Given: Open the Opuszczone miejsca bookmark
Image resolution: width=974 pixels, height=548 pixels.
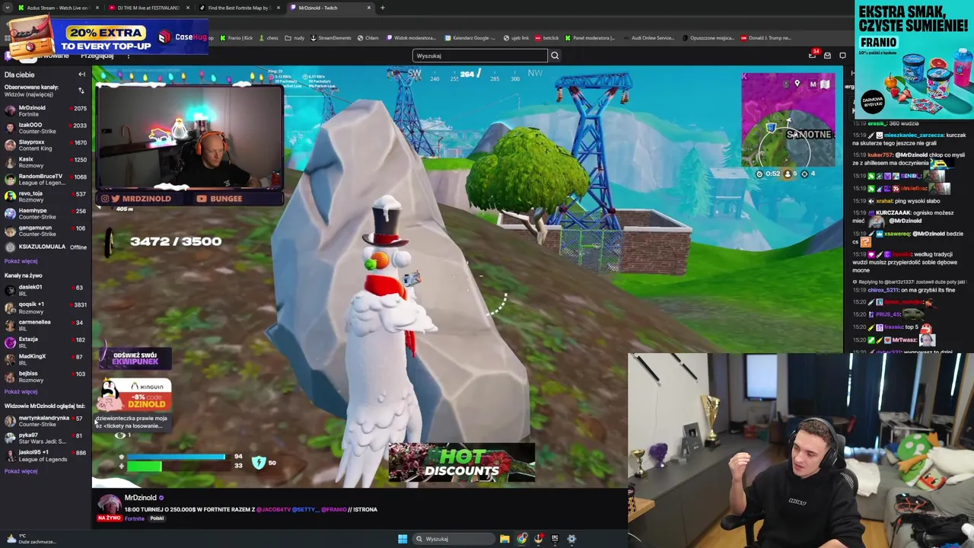Looking at the screenshot, I should (709, 38).
